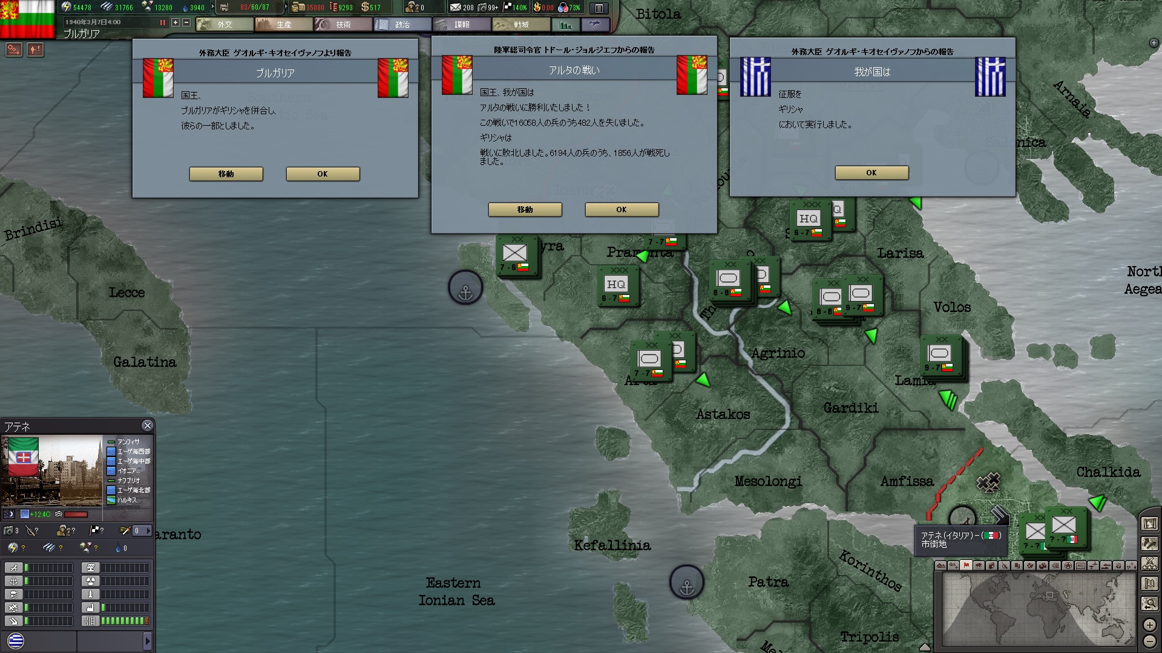Viewport: 1162px width, 653px height.
Task: Close the アテネ province panel
Action: 147,426
